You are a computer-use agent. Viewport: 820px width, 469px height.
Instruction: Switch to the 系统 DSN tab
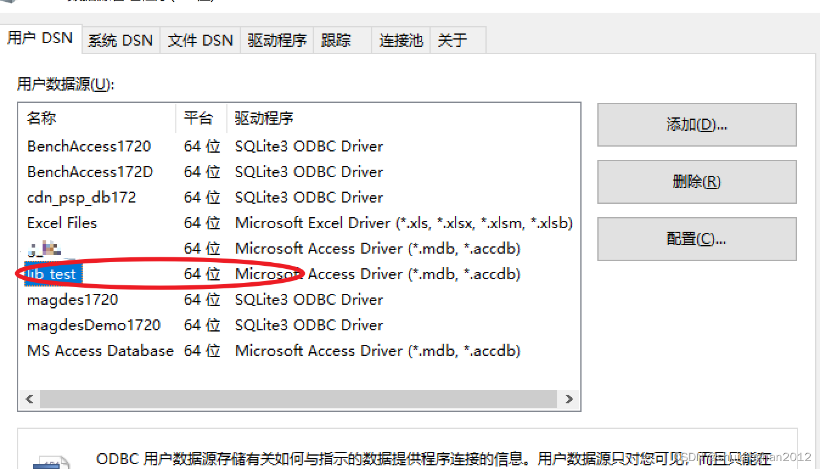[x=120, y=41]
